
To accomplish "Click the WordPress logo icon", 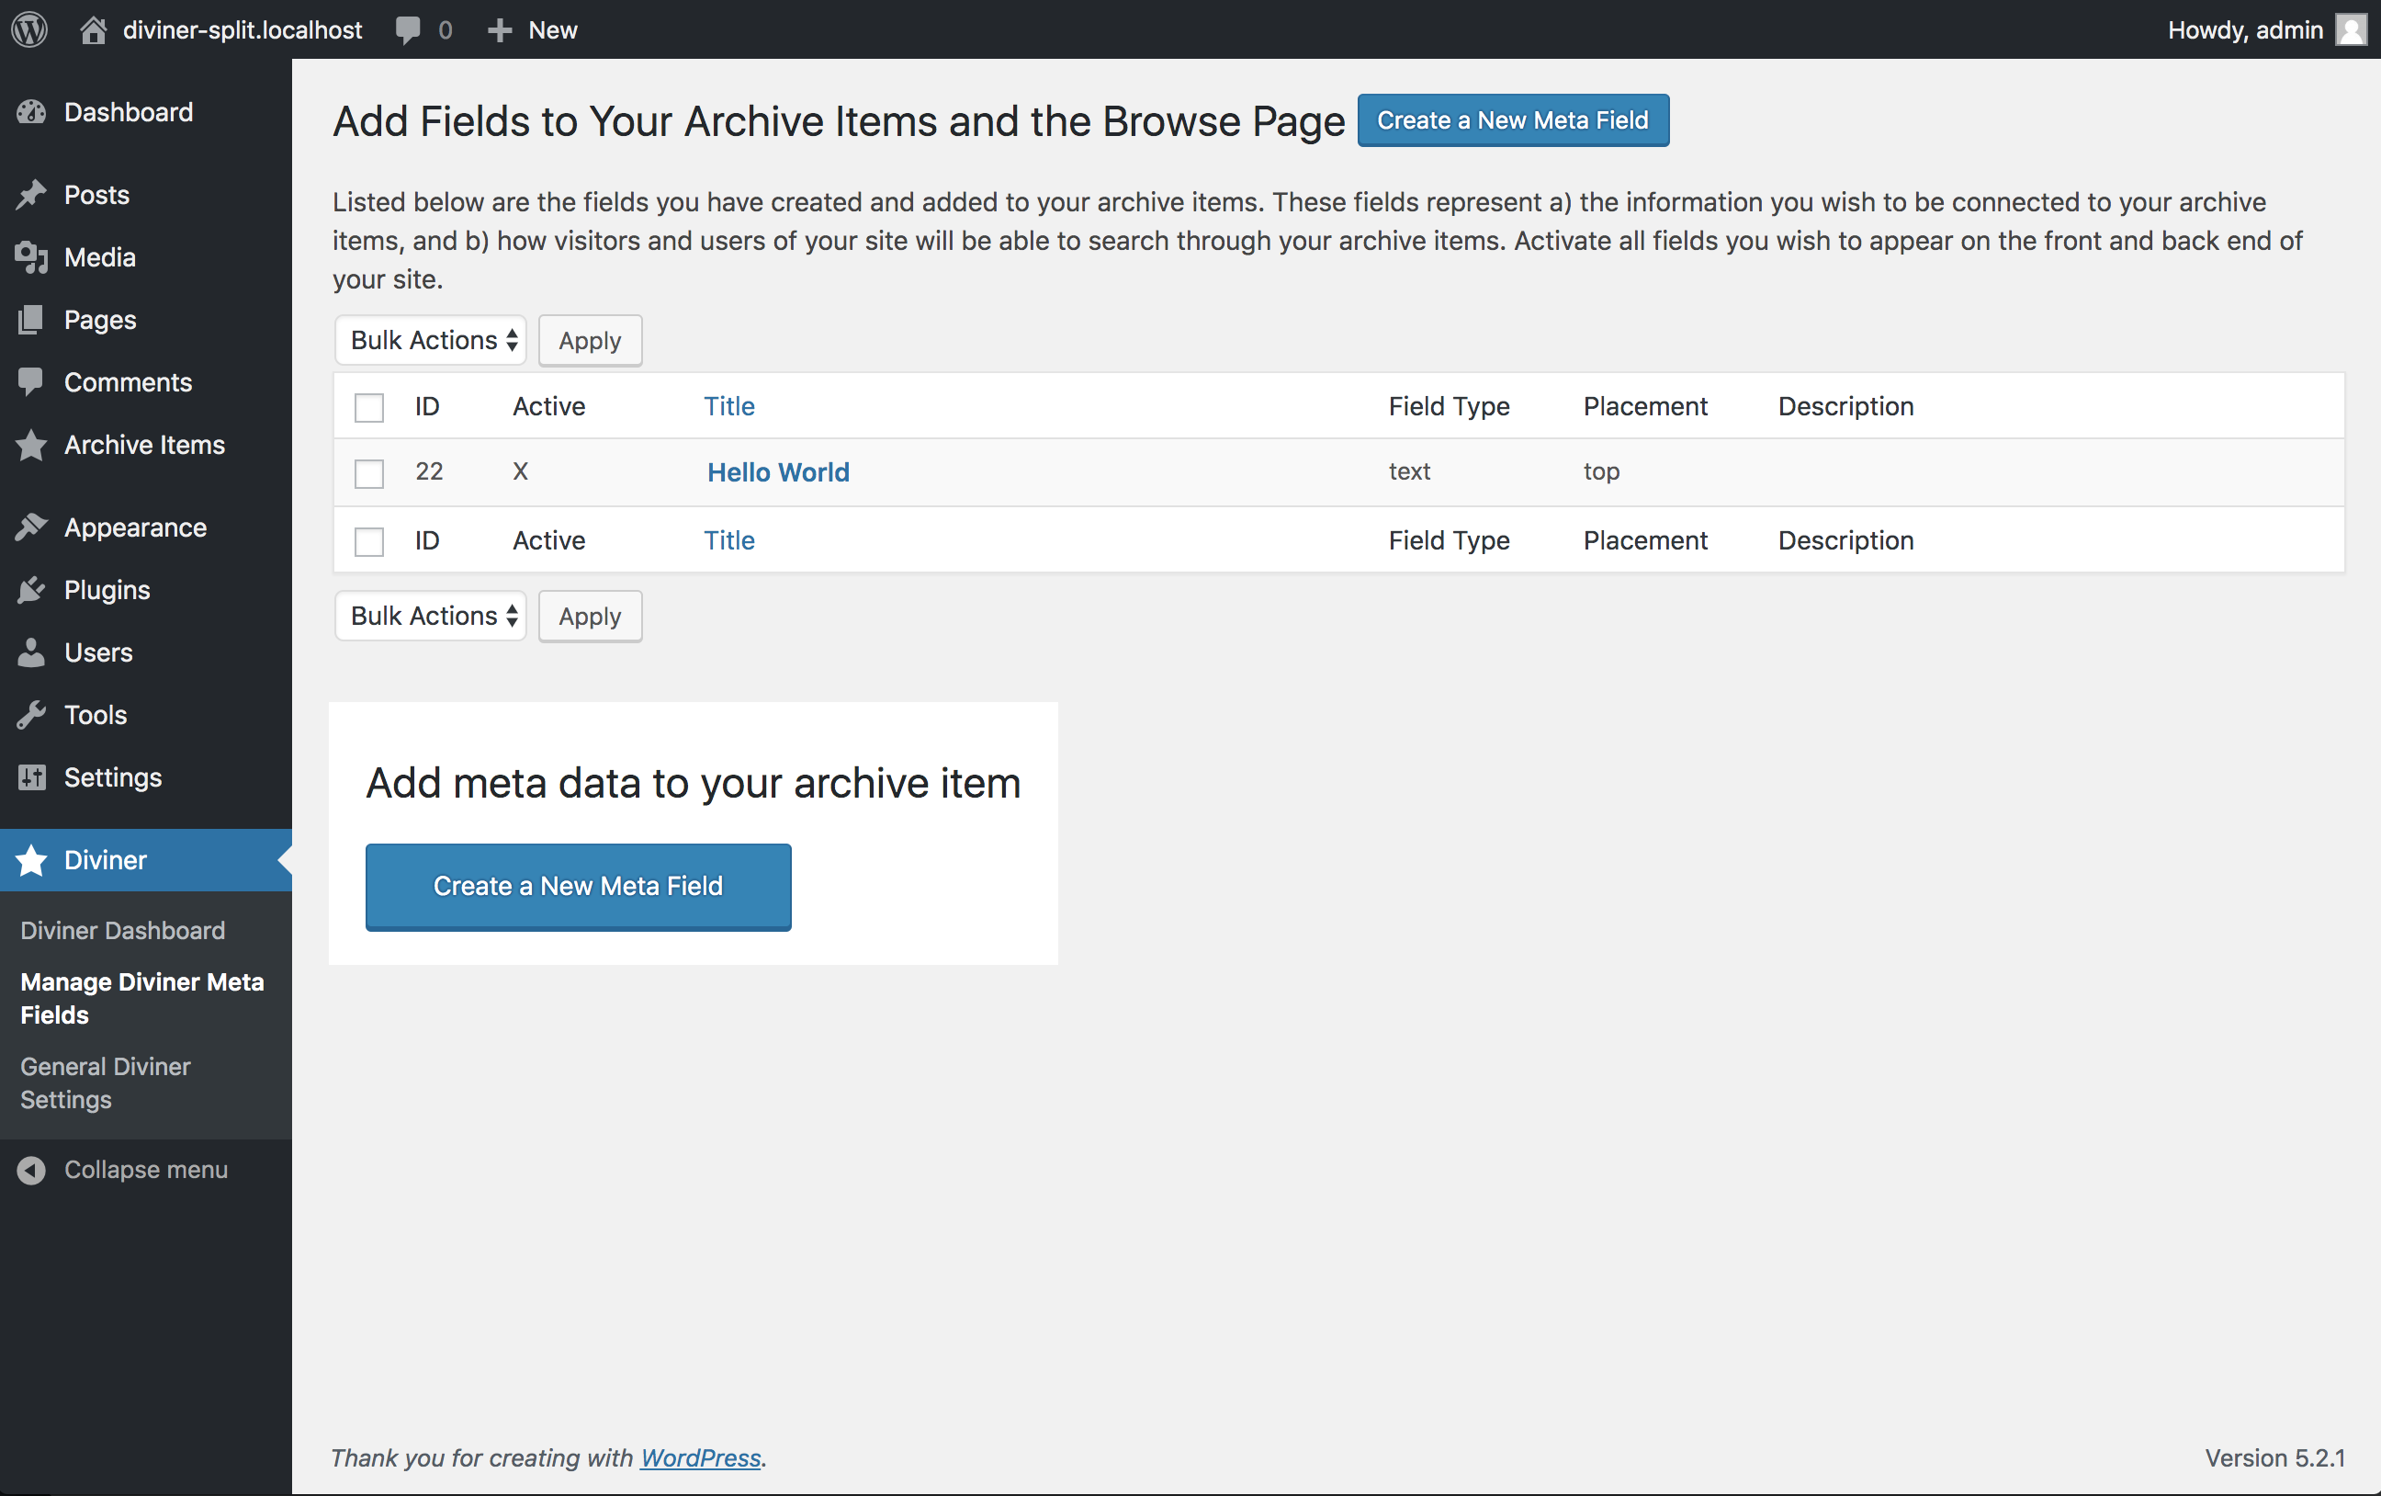I will (29, 29).
